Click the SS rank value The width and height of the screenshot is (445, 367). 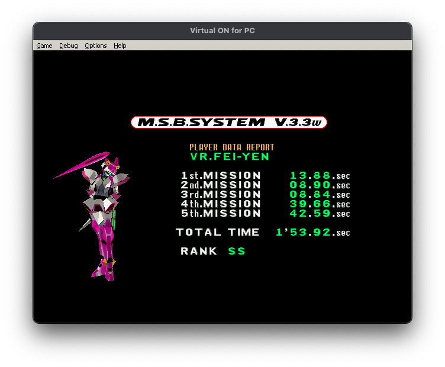pyautogui.click(x=237, y=251)
